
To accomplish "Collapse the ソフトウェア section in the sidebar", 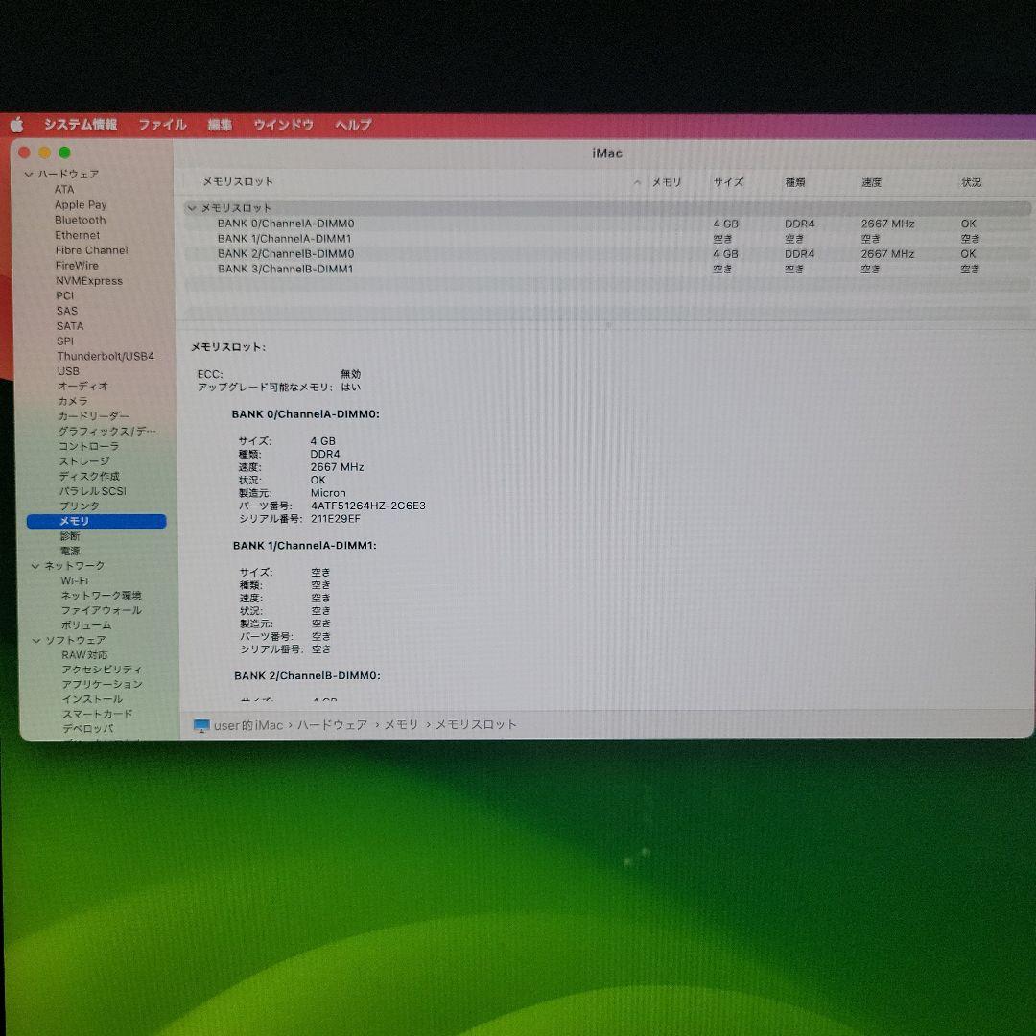I will [35, 640].
